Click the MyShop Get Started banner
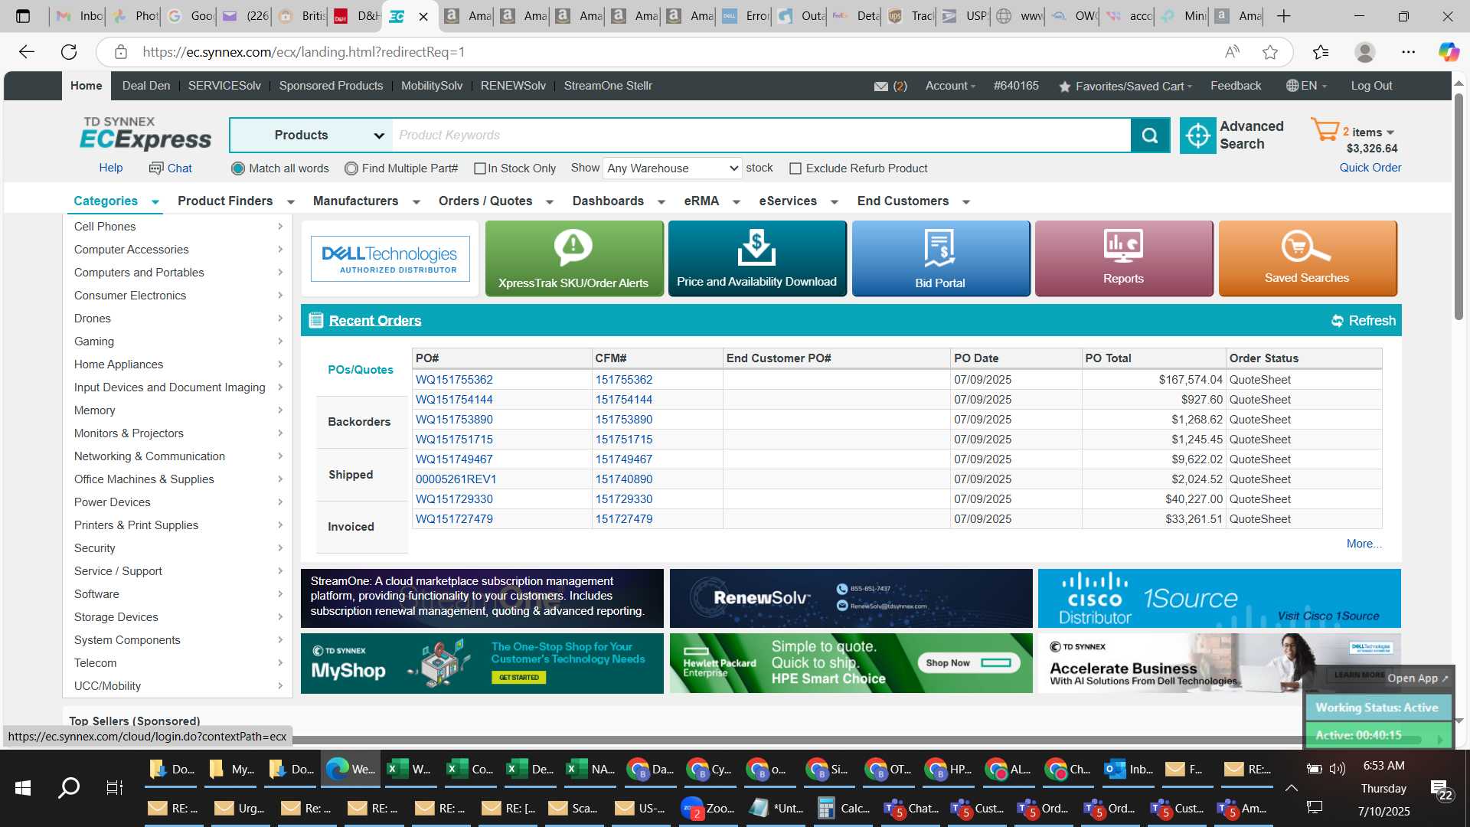 coord(482,663)
